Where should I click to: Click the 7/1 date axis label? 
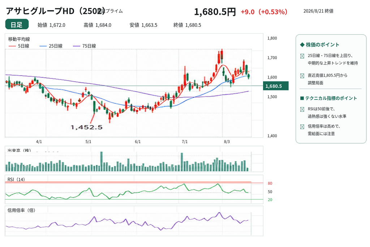[185, 142]
